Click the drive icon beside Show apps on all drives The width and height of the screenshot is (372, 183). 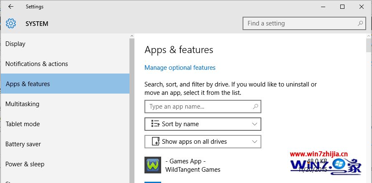coord(156,142)
